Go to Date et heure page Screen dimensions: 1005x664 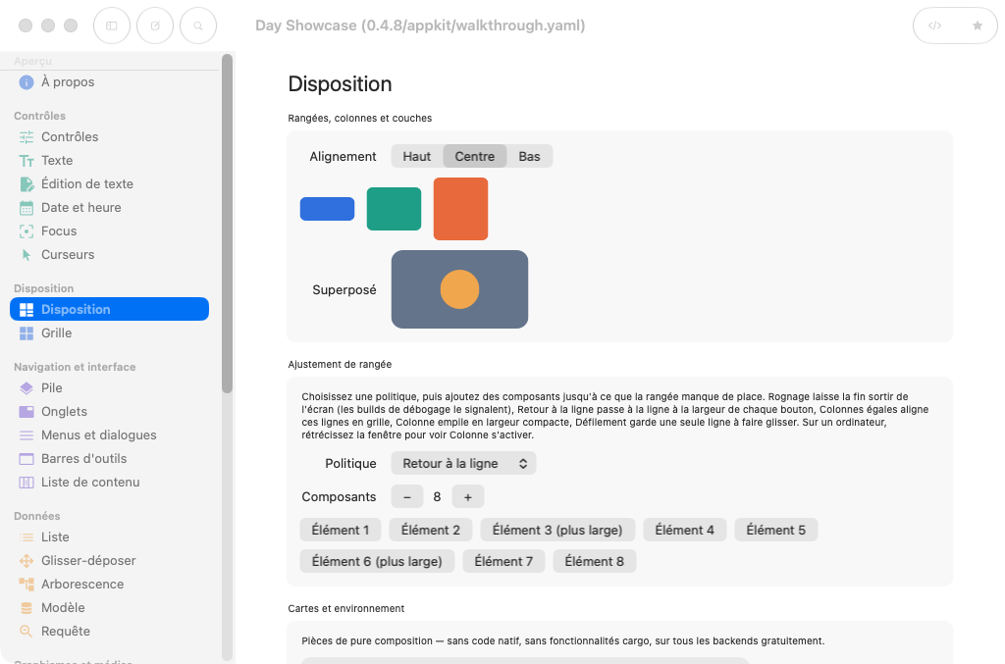click(x=109, y=208)
